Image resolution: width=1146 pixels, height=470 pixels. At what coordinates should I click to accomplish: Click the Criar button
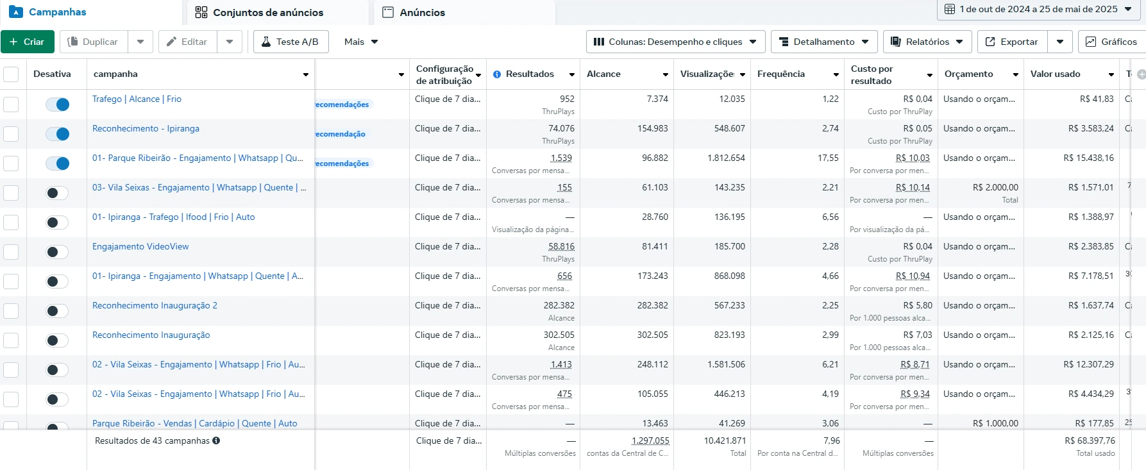pos(28,42)
